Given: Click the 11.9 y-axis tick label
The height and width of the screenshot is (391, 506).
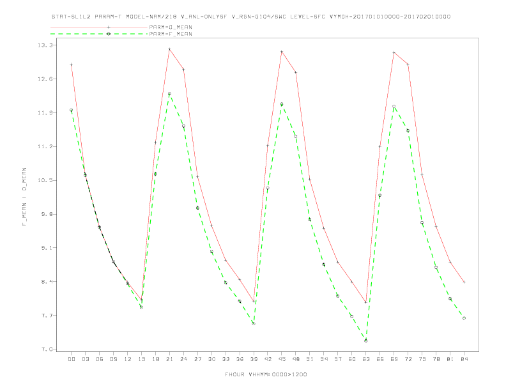Looking at the screenshot, I should [x=44, y=113].
